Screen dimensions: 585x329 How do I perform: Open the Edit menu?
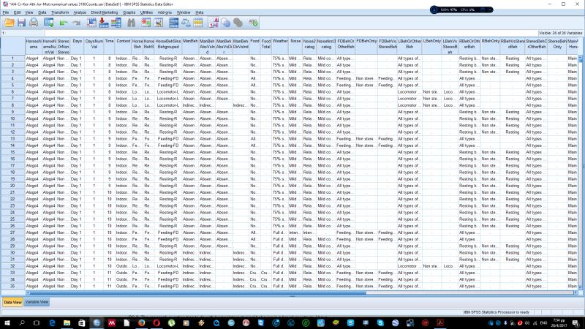[x=17, y=12]
